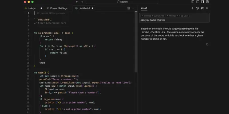Close the chat panel
This screenshot has height=114, width=229.
pyautogui.click(x=207, y=8)
